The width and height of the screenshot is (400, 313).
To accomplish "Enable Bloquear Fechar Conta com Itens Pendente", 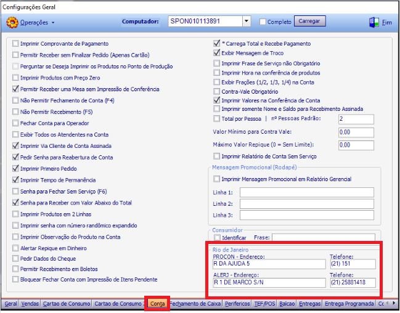I will pyautogui.click(x=15, y=279).
